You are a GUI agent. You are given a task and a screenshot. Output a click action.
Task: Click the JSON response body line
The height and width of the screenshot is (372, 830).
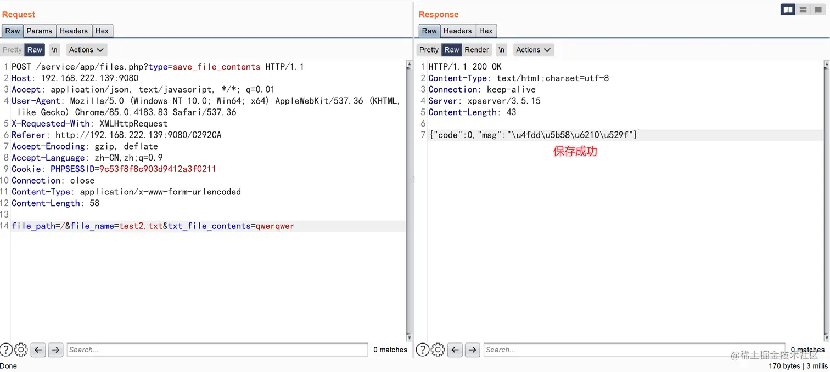533,135
